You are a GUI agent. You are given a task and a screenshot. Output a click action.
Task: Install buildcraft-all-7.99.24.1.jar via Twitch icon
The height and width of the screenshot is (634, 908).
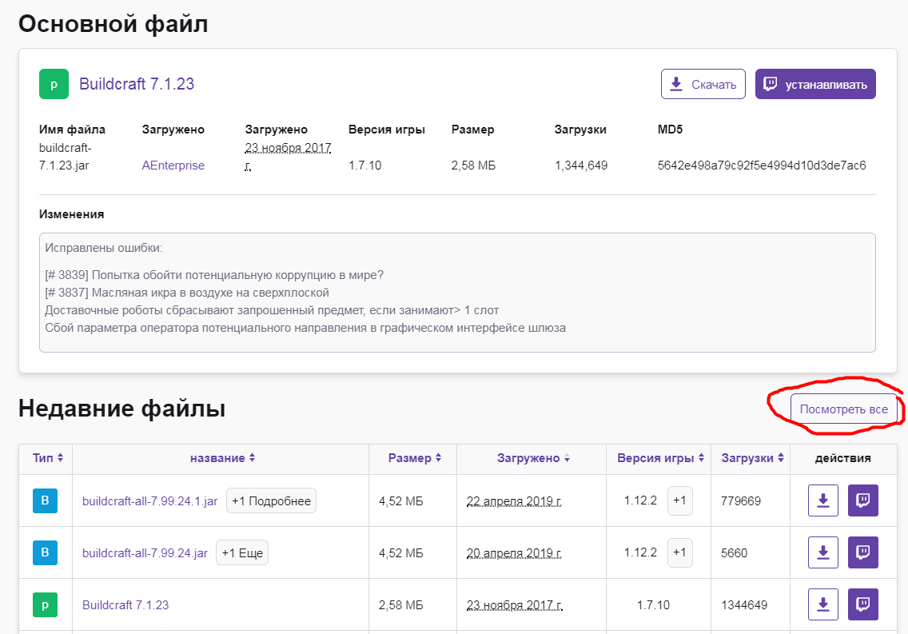click(862, 500)
